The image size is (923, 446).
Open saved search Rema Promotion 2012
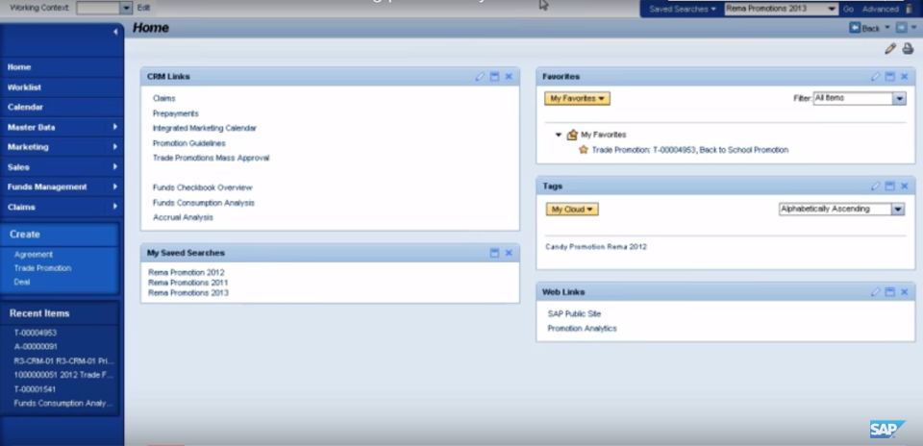tap(186, 272)
